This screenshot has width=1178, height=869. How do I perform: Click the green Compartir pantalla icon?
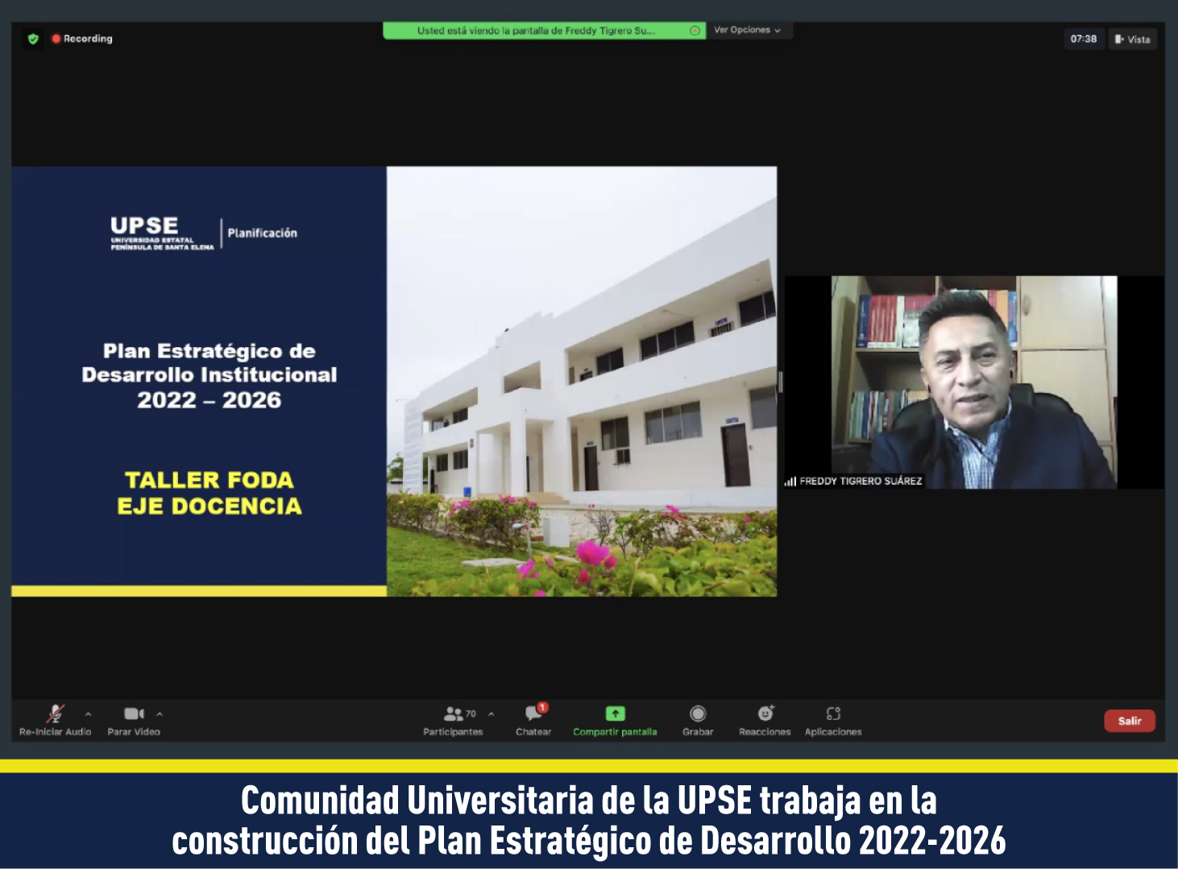coord(615,714)
